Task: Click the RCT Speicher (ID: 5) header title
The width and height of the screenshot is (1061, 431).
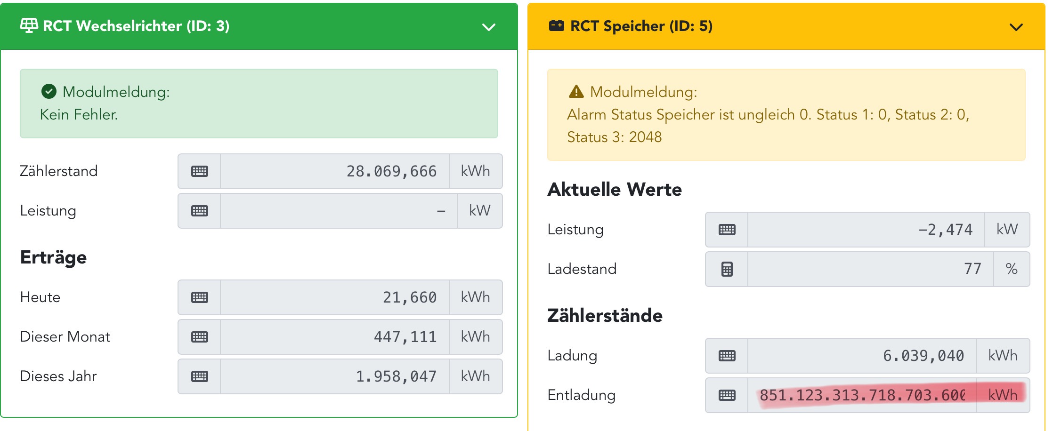Action: pyautogui.click(x=641, y=26)
